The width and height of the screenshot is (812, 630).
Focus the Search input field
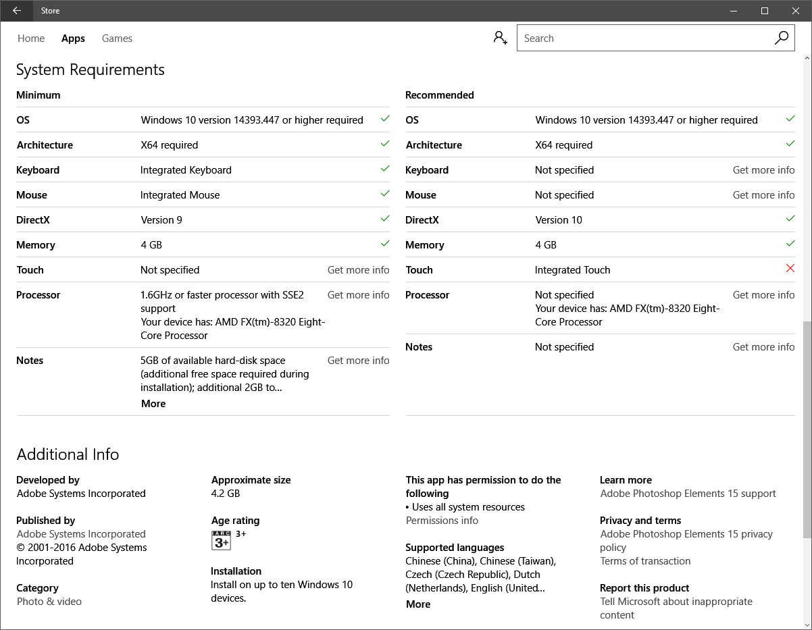point(642,38)
